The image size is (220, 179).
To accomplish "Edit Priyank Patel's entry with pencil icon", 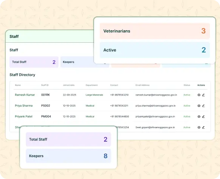I will click(x=203, y=116).
